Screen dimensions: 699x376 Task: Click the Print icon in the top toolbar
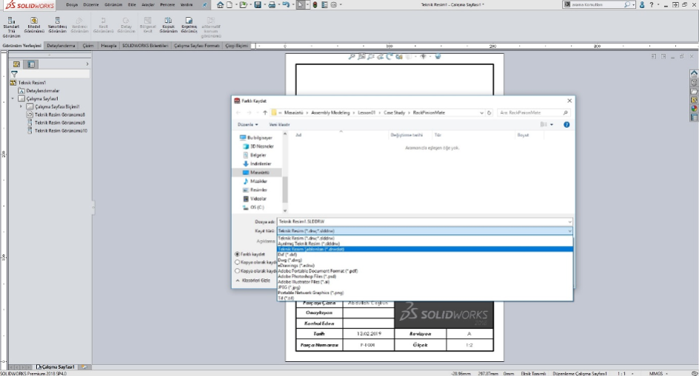point(272,5)
